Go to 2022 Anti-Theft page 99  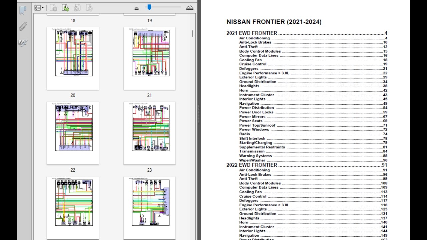313,179
